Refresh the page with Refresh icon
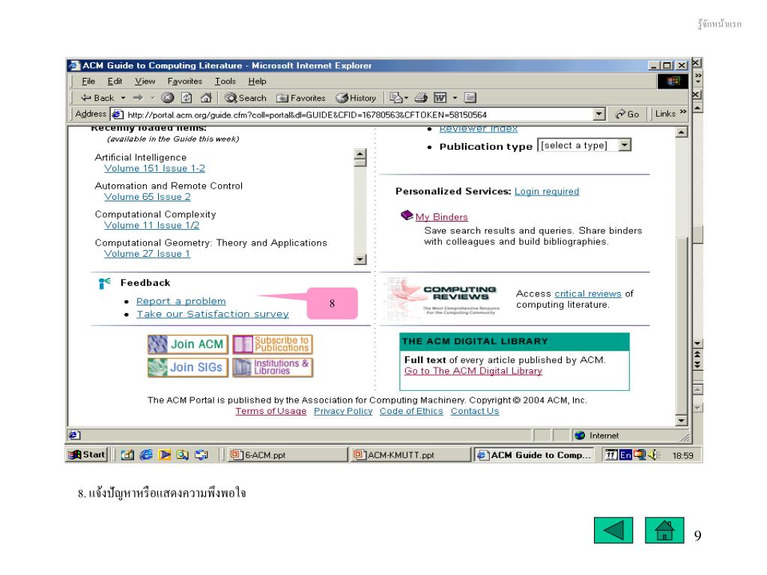767x575 pixels. [x=187, y=98]
